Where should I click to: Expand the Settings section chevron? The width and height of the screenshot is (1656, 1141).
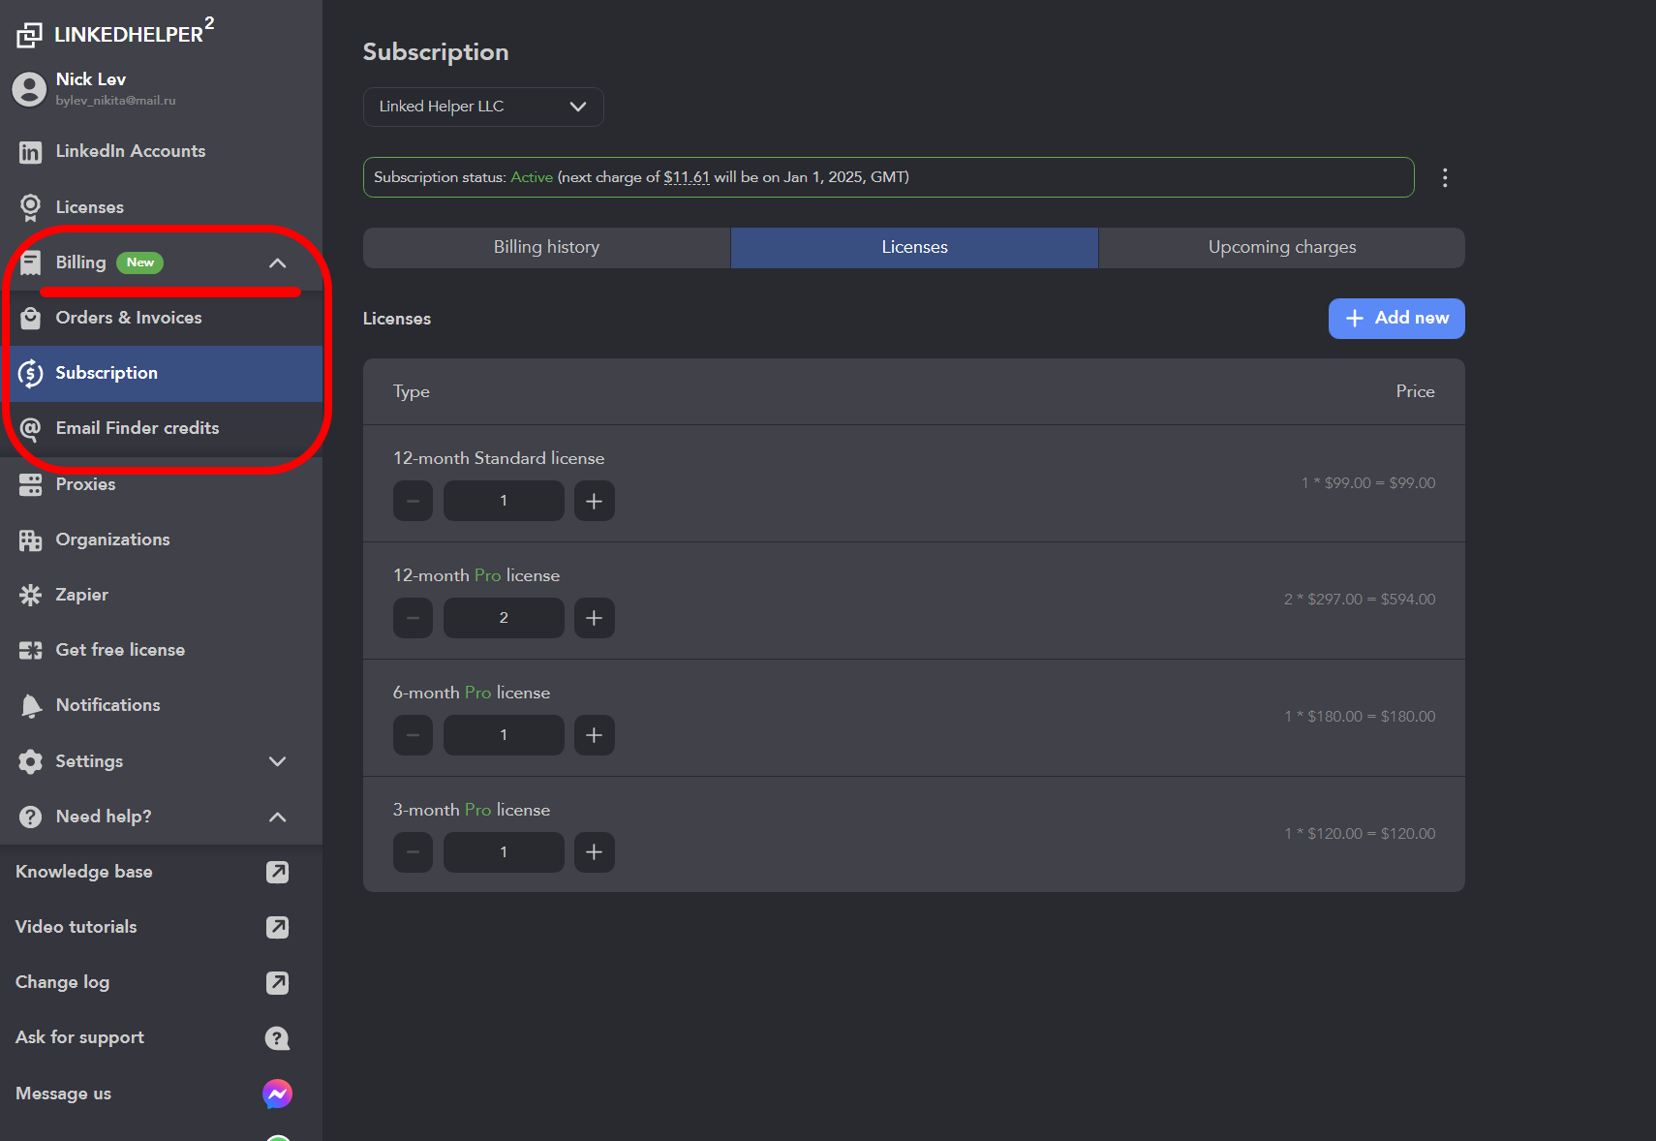pyautogui.click(x=278, y=761)
